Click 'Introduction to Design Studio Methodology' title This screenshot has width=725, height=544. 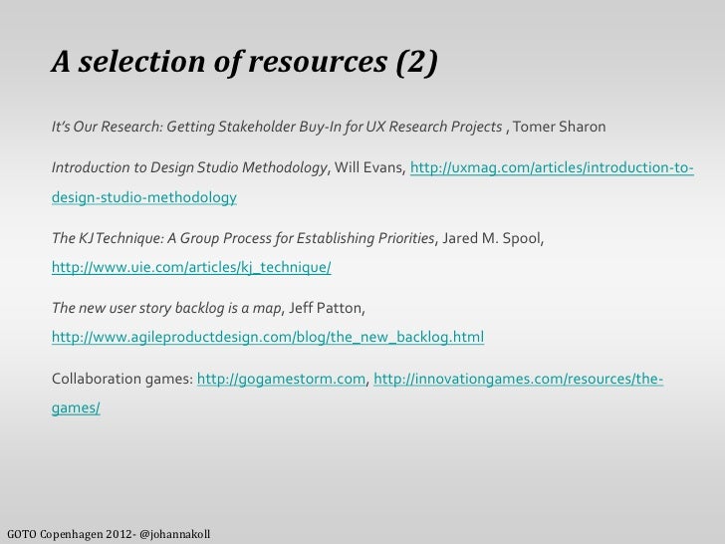pyautogui.click(x=189, y=167)
